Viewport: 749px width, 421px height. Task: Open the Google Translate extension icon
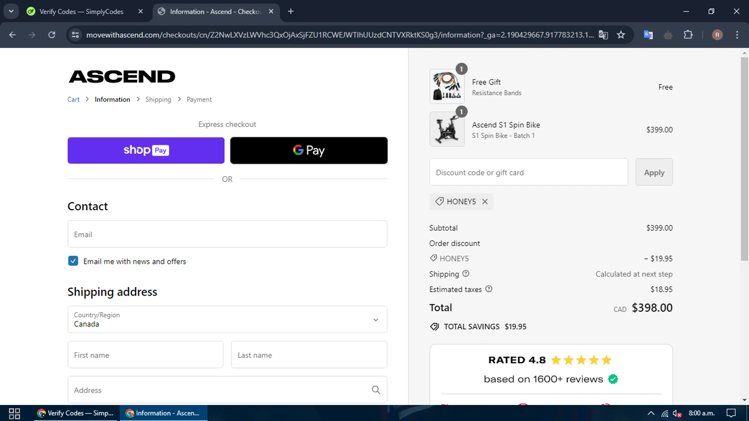[x=648, y=35]
